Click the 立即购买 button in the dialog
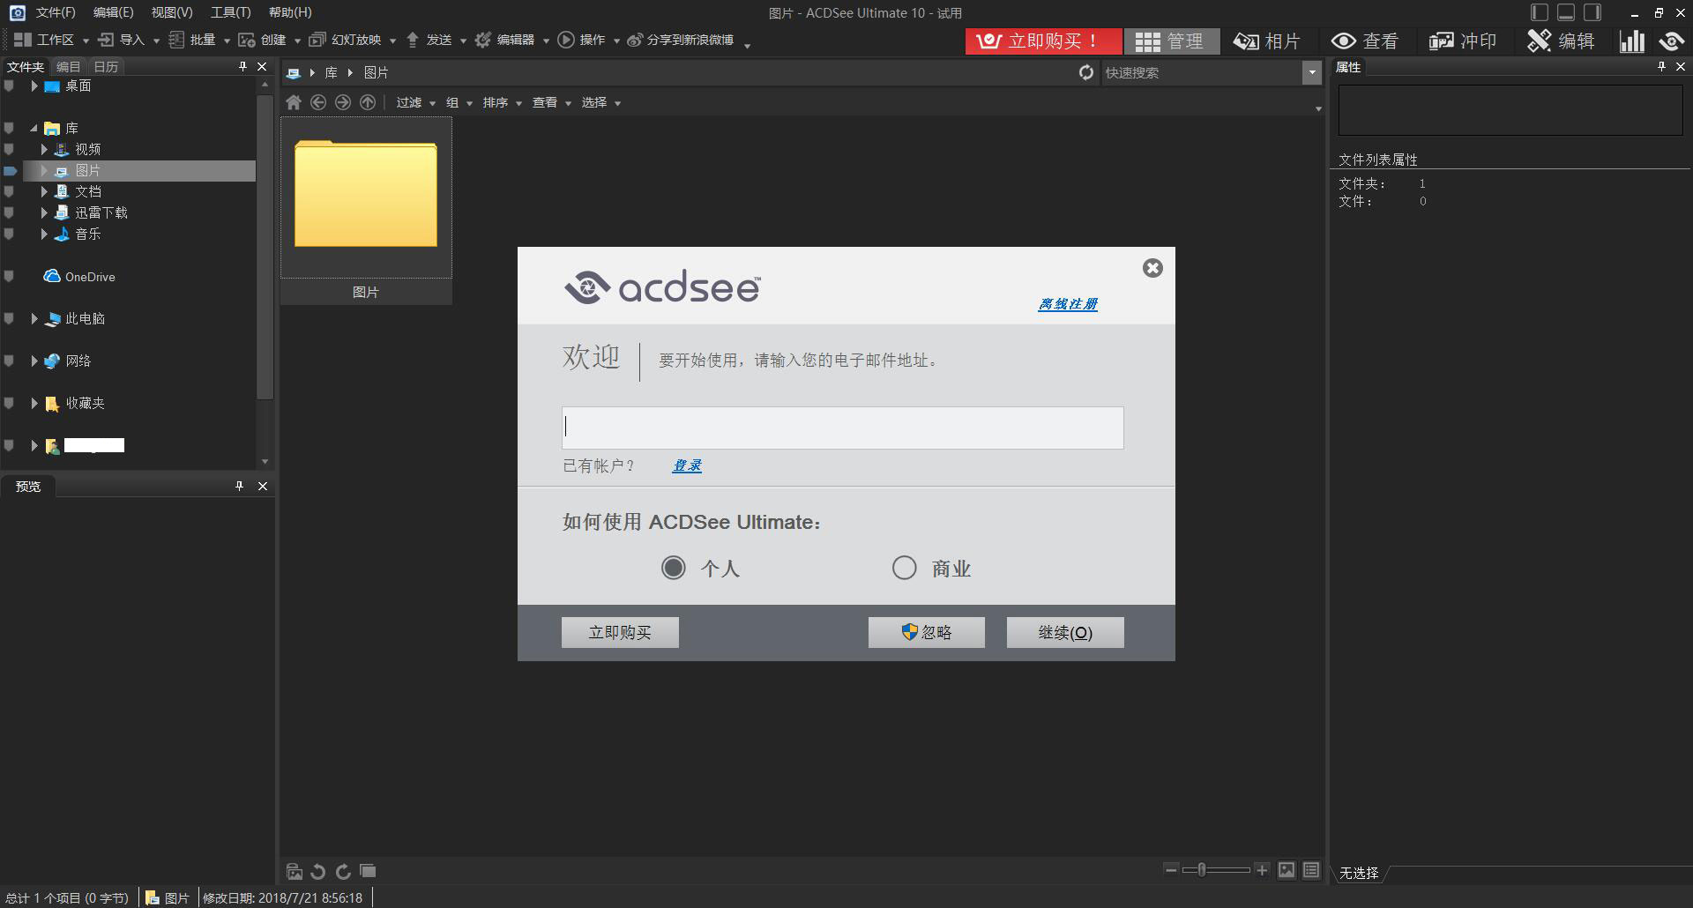 click(x=620, y=632)
